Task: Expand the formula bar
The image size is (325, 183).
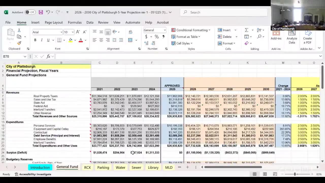Action: tap(320, 56)
